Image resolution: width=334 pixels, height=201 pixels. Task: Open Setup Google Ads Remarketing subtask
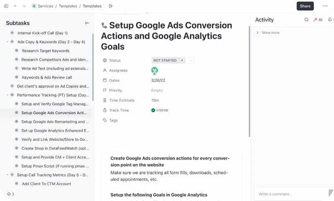click(55, 122)
